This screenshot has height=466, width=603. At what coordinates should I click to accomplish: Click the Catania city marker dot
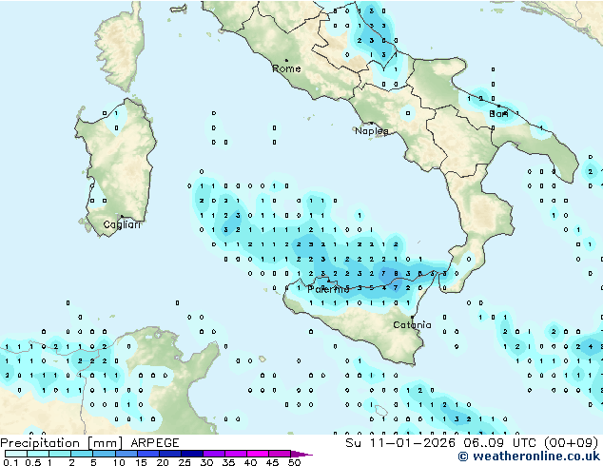tap(412, 318)
